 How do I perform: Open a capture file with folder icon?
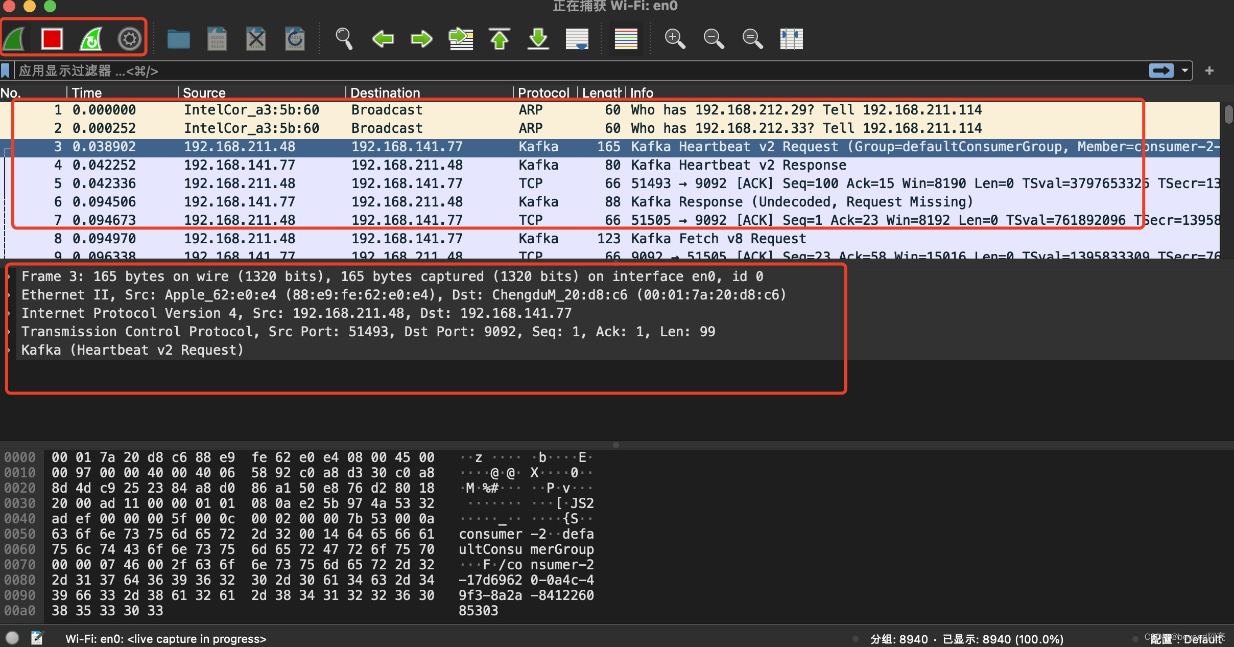pos(179,39)
